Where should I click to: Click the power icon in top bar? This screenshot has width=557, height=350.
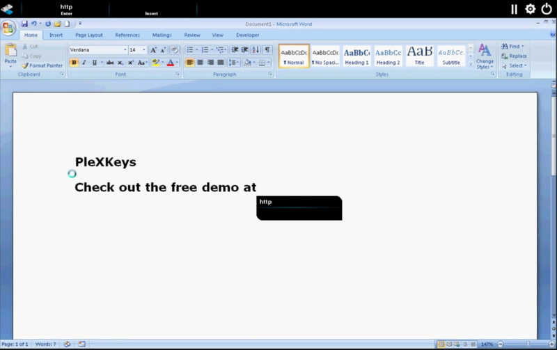(547, 9)
